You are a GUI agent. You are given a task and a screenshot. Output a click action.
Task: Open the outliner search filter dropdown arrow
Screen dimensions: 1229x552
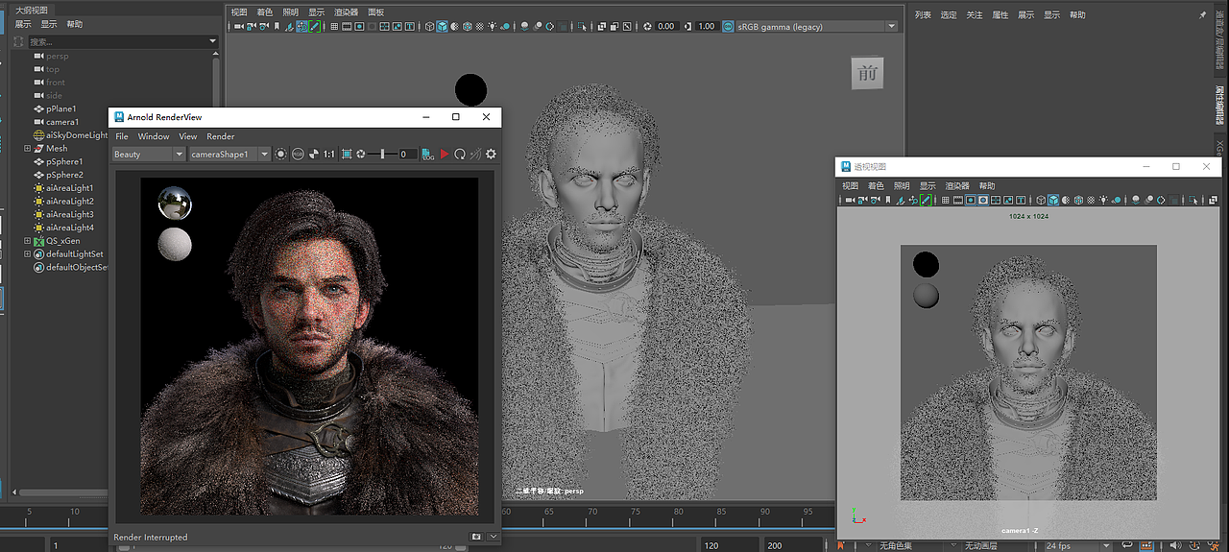click(213, 42)
